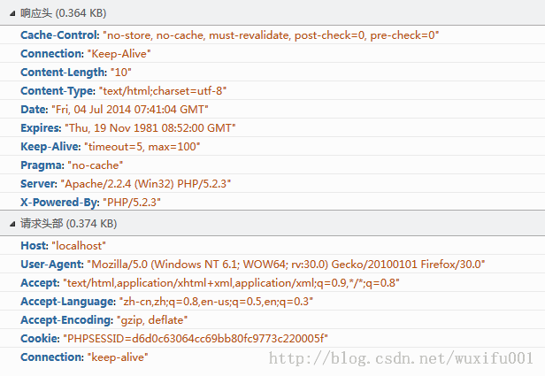Click the Host localhost row
The width and height of the screenshot is (545, 376).
(x=272, y=246)
